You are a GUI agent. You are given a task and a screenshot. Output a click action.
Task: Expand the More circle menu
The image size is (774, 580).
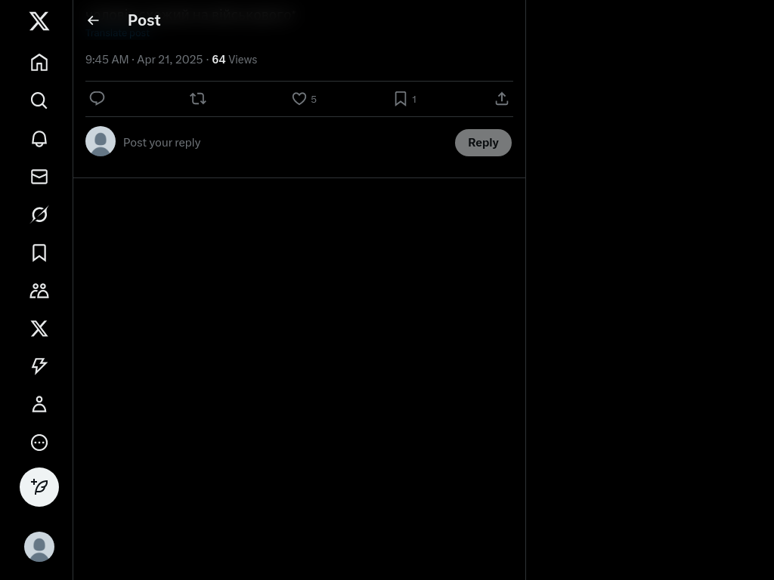(x=39, y=443)
